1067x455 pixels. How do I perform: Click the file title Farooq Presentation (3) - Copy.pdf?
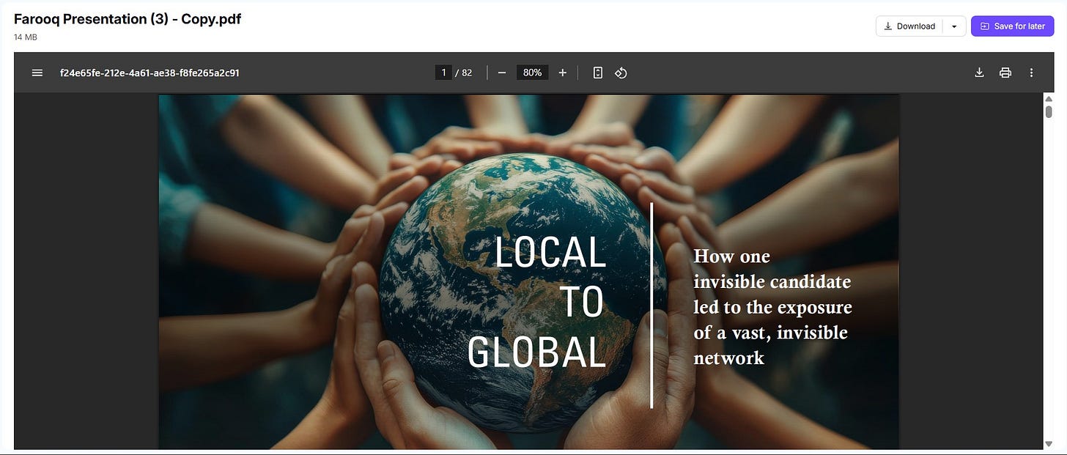128,19
